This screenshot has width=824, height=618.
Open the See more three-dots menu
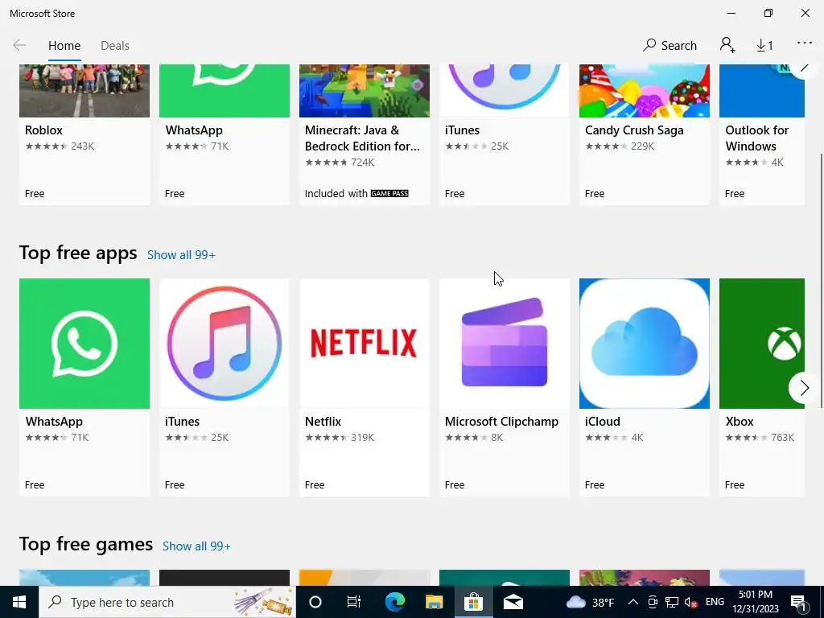click(804, 43)
